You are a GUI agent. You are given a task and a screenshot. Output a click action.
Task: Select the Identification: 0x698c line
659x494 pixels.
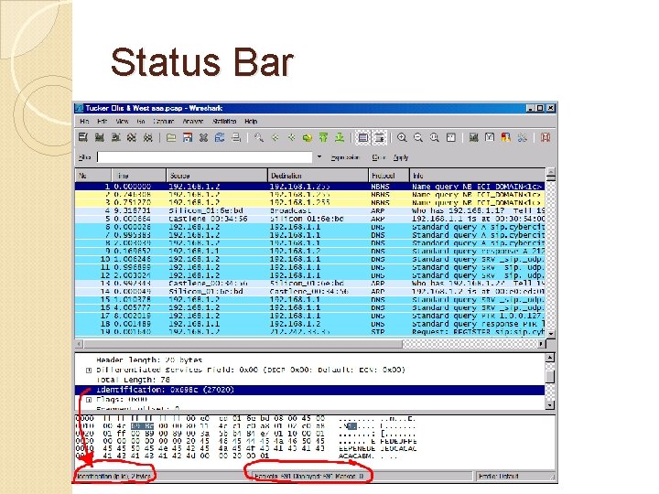coord(309,390)
